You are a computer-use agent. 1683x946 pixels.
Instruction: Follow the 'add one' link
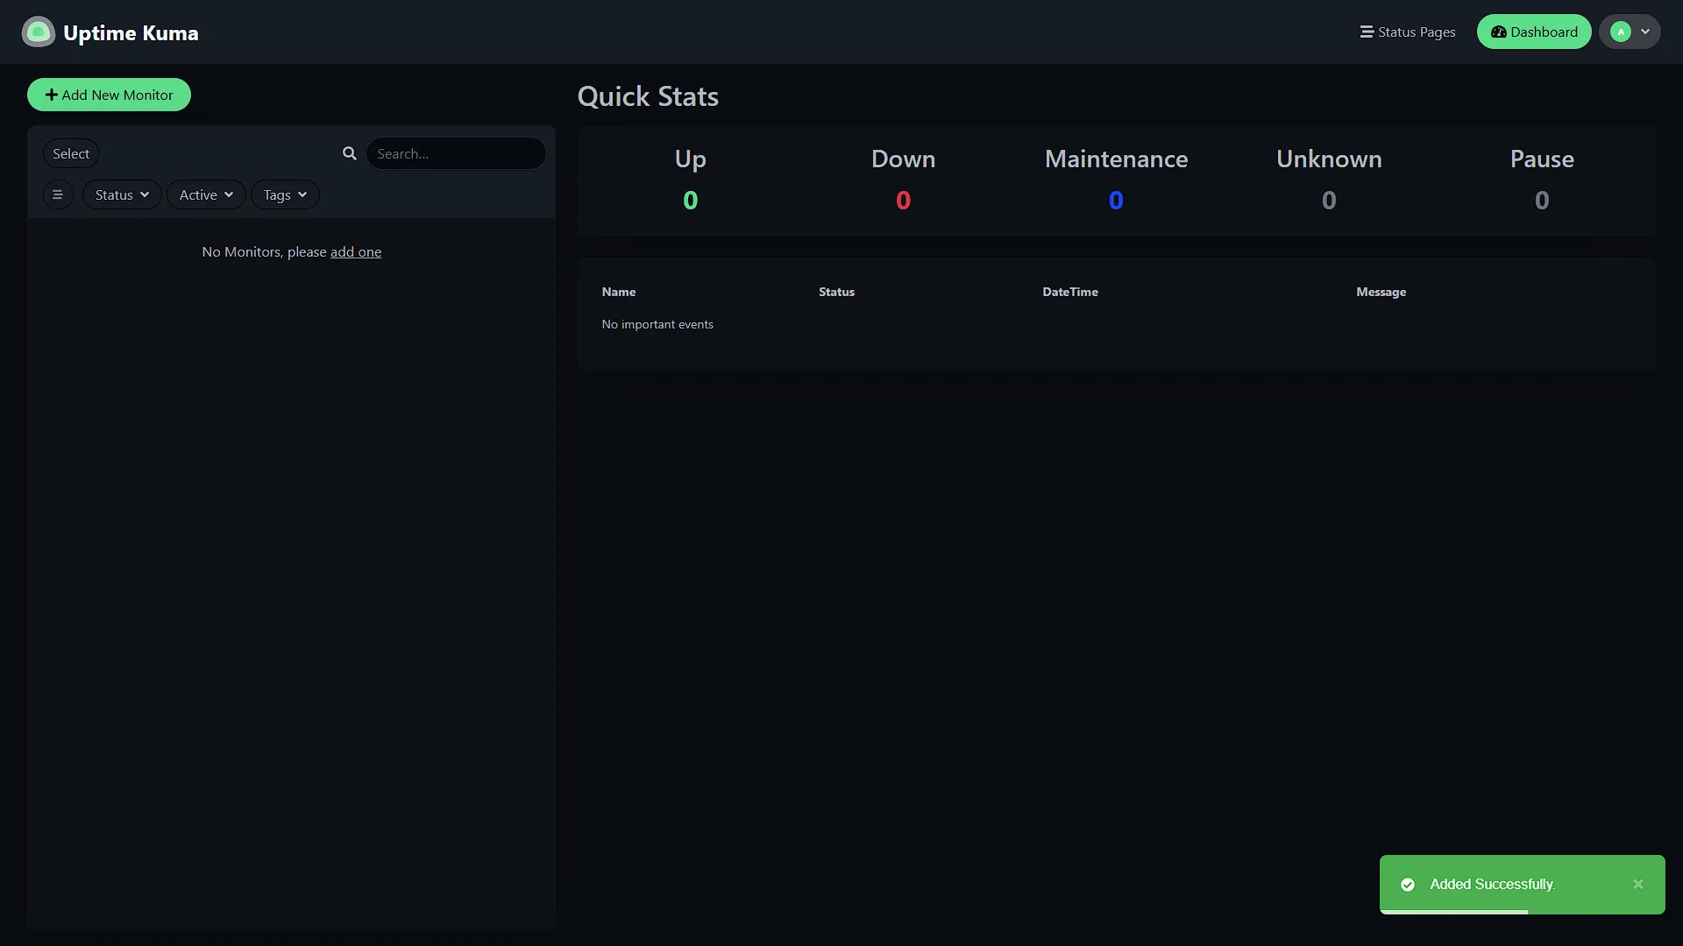point(356,251)
